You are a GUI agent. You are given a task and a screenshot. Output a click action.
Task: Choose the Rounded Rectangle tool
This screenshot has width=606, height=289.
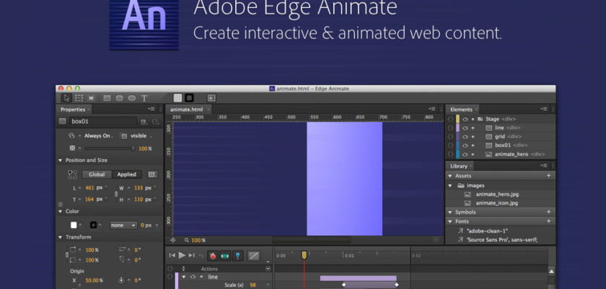(119, 98)
